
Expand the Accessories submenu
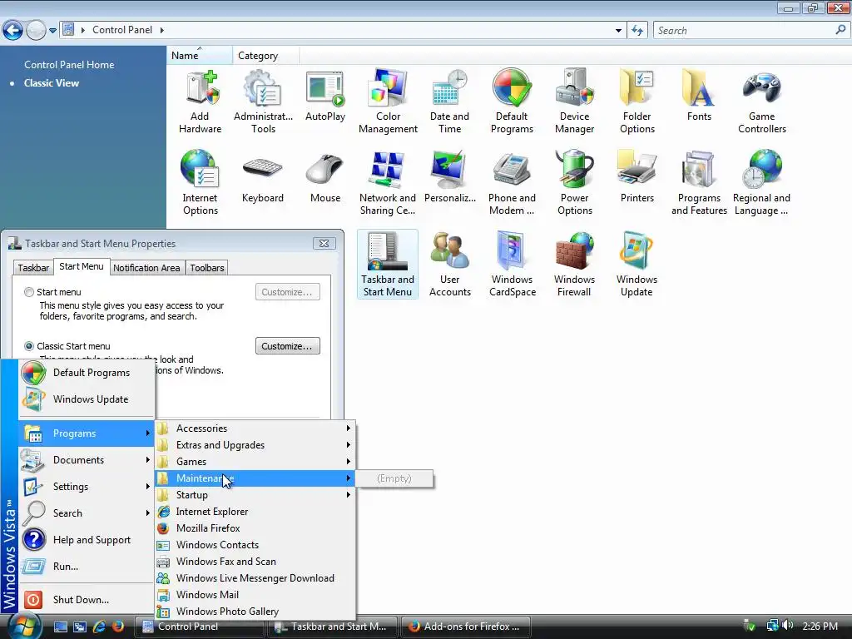pos(255,428)
